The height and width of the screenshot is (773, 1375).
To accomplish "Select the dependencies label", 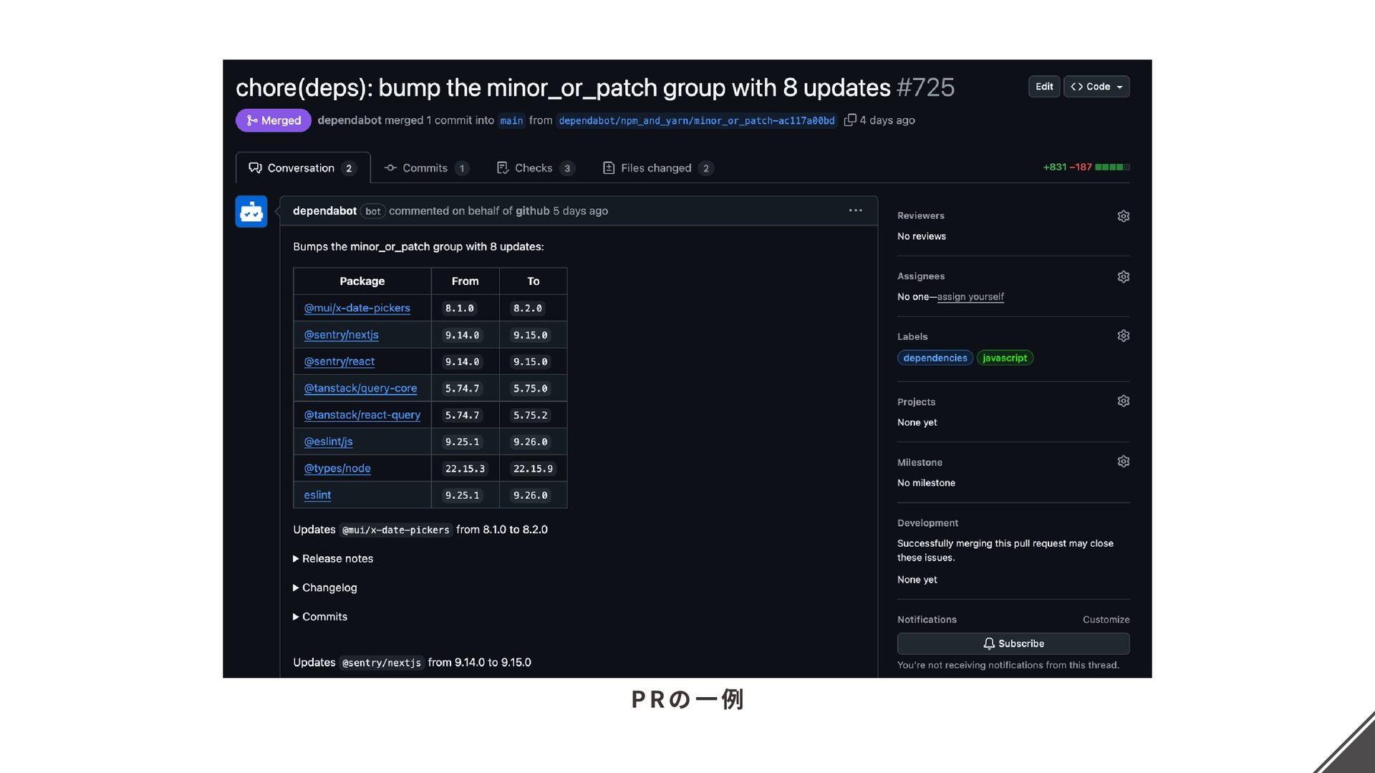I will pos(935,358).
